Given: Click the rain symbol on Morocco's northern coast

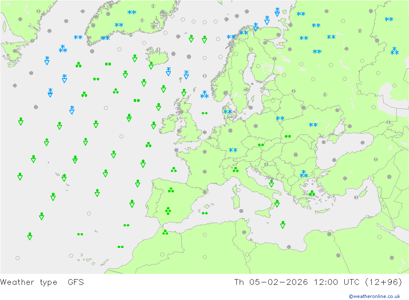Looking at the screenshot, I should coord(165,232).
